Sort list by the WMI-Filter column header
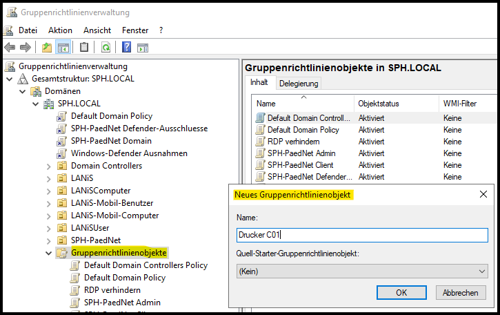 (468, 104)
